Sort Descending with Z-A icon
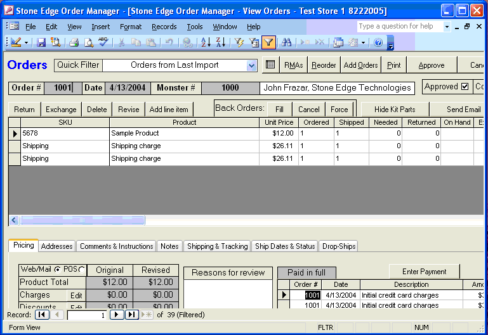 pyautogui.click(x=220, y=42)
